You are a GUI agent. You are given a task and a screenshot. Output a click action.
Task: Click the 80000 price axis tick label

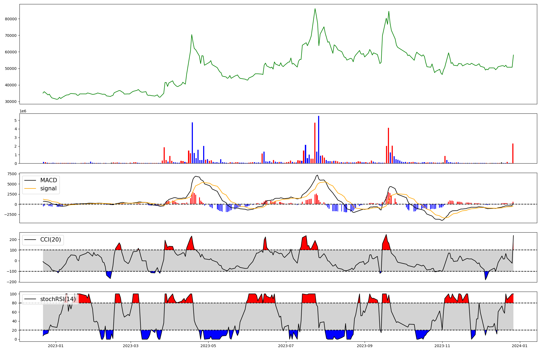(x=11, y=19)
